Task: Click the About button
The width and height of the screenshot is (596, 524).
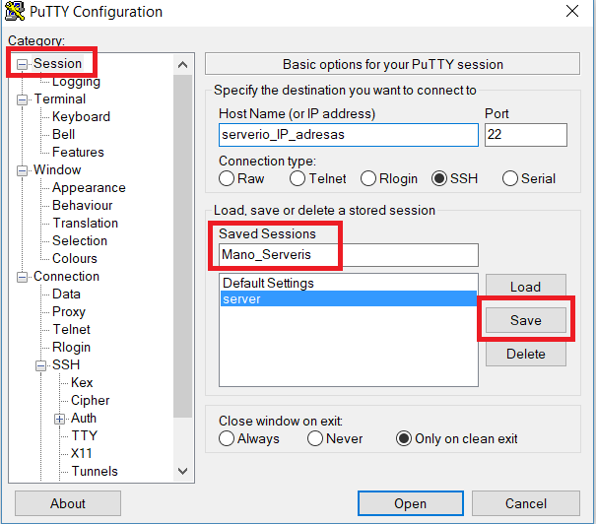Action: coord(68,503)
